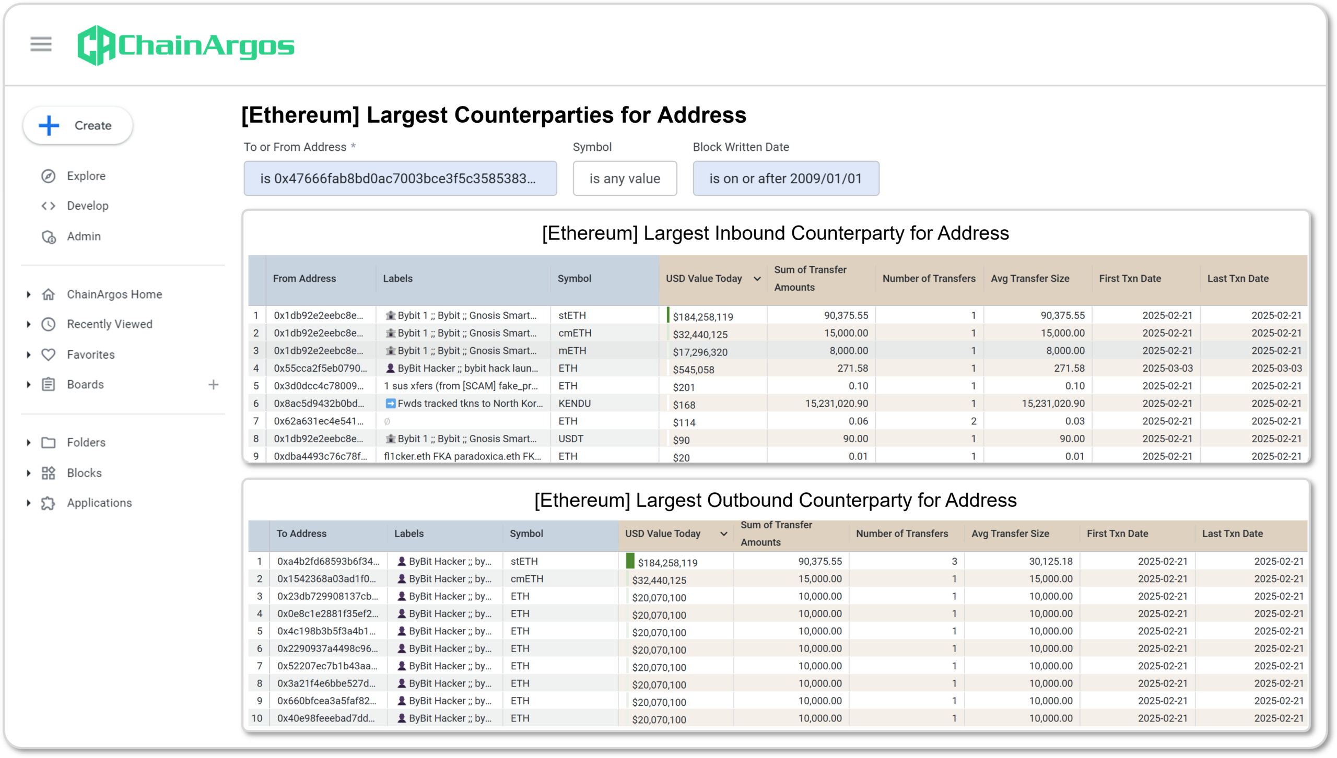This screenshot has height=758, width=1337.
Task: Expand the Folders tree arrow
Action: [29, 443]
